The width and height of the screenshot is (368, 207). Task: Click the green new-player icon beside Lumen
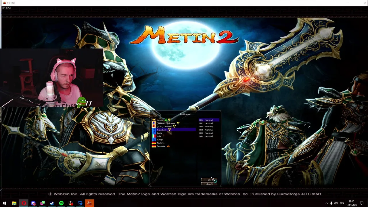point(166,120)
